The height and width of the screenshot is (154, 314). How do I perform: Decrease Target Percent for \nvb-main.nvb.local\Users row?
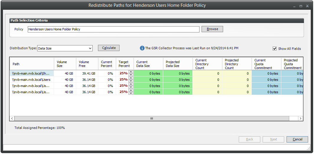click(131, 81)
